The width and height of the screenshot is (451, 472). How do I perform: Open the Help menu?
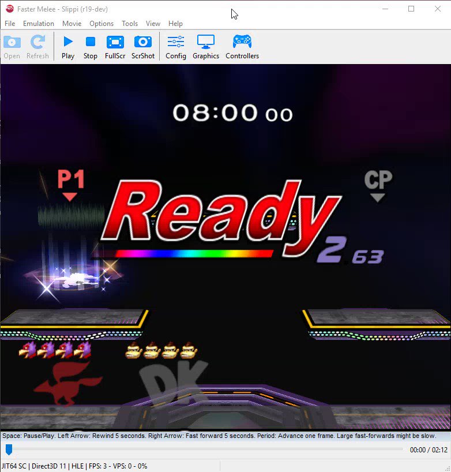(175, 24)
